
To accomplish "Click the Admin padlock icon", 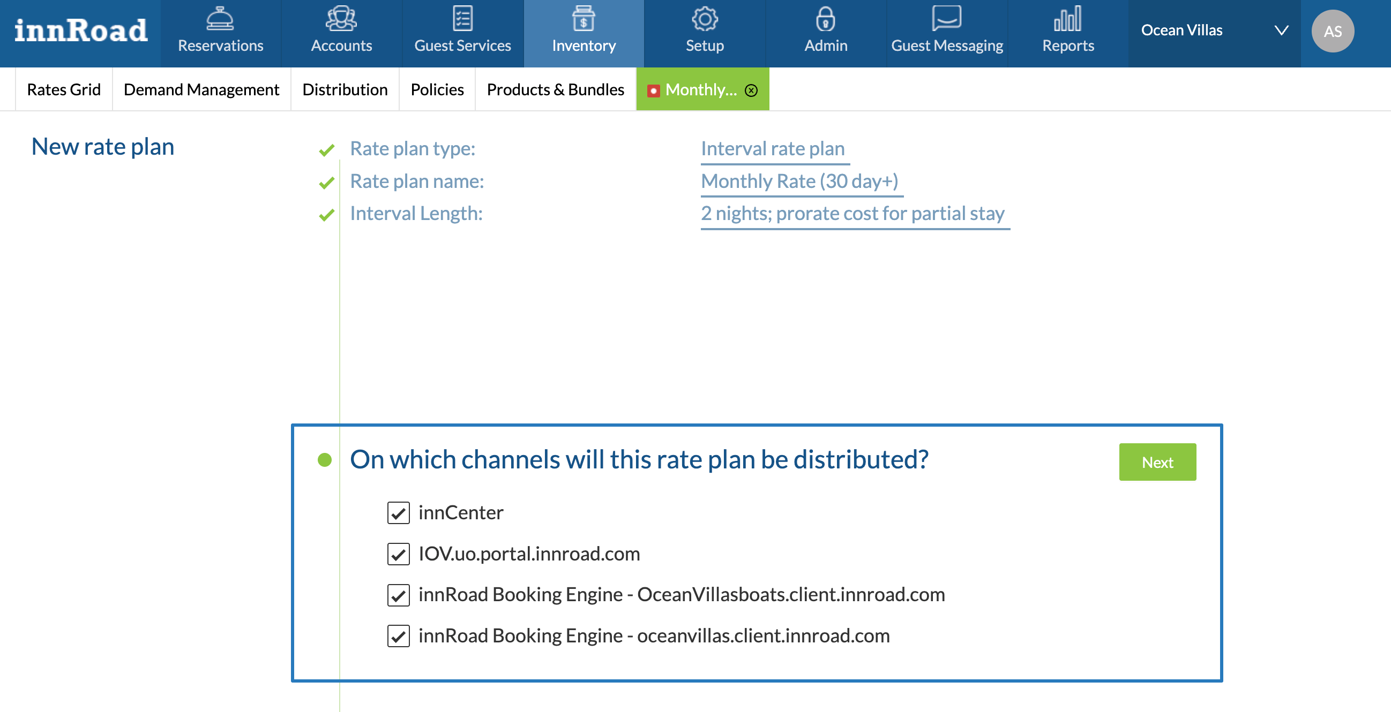I will point(825,19).
